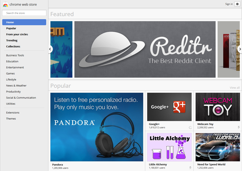
Task: Open the Utilities category
Action: 10,104
